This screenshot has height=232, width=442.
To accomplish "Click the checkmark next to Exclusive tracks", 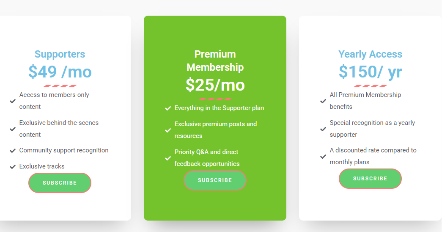I will [13, 167].
